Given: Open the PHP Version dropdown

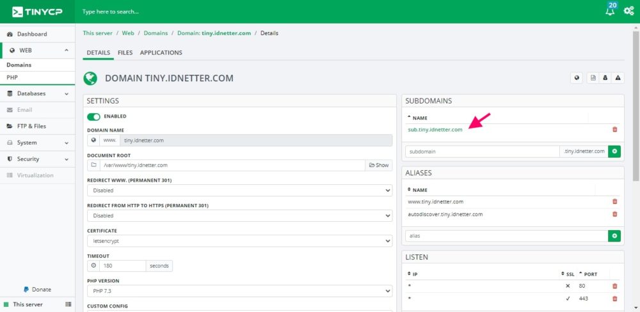Looking at the screenshot, I should (x=239, y=291).
